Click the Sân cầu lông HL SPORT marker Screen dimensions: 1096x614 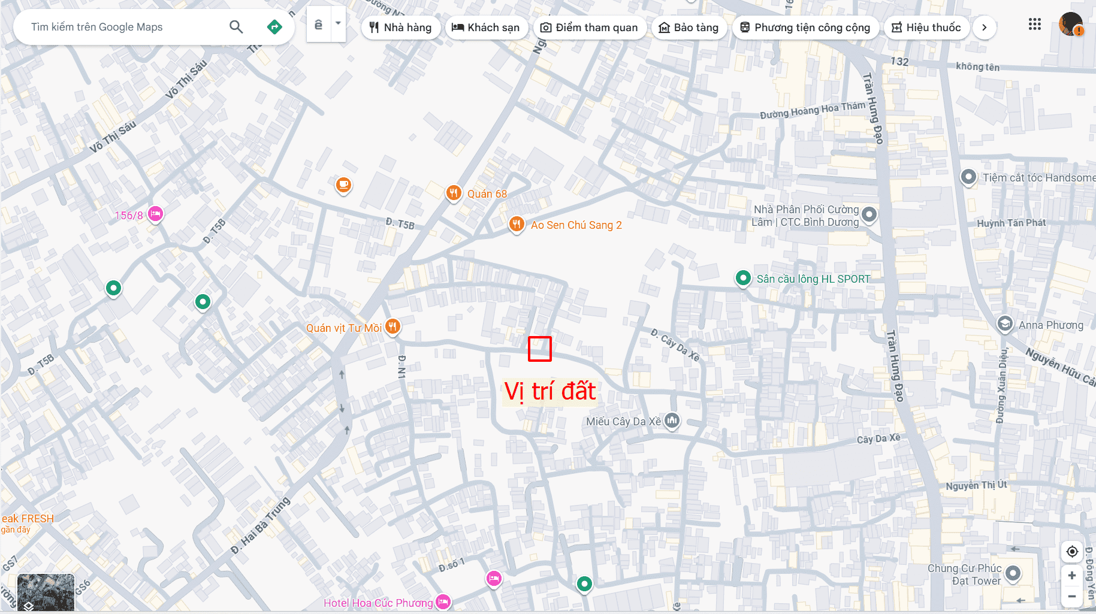click(x=743, y=278)
